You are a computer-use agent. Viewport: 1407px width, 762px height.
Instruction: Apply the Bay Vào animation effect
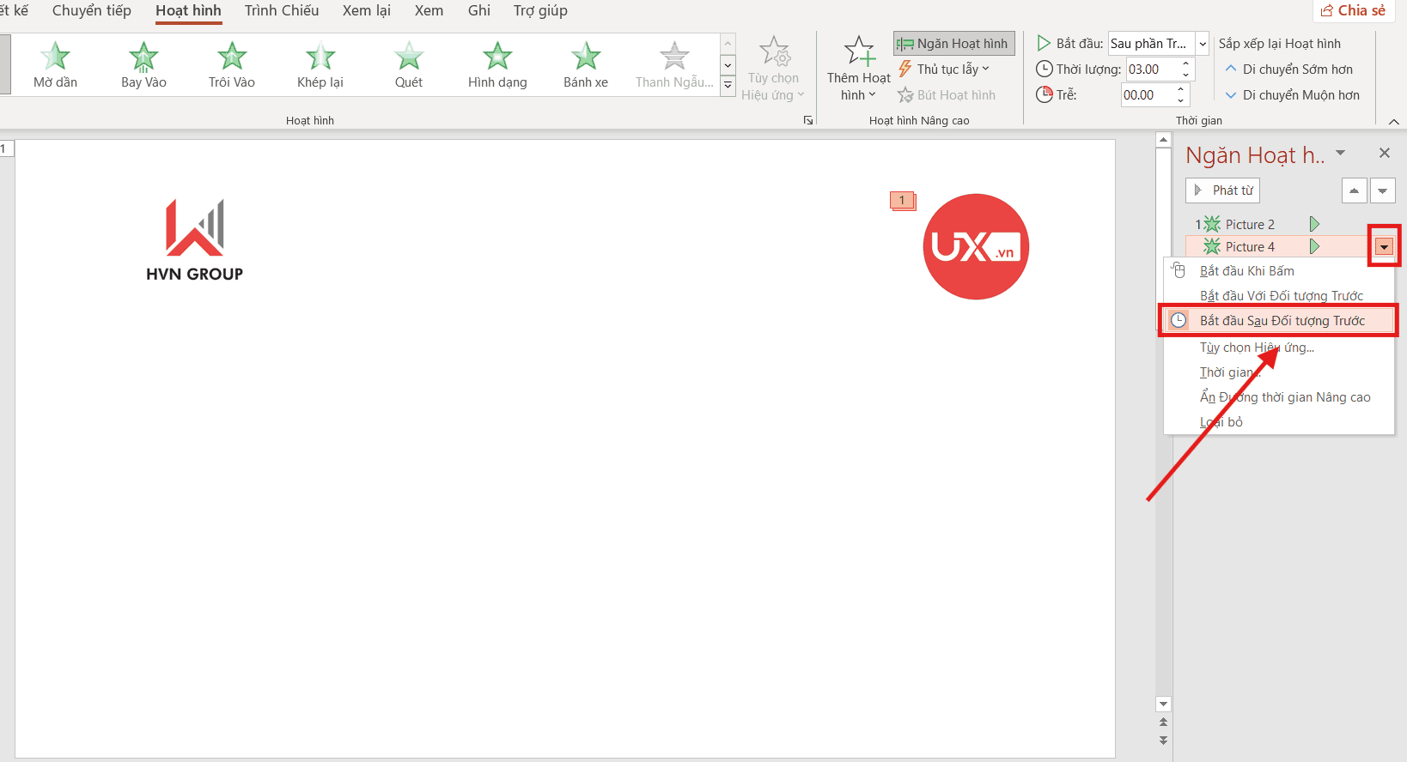click(143, 65)
